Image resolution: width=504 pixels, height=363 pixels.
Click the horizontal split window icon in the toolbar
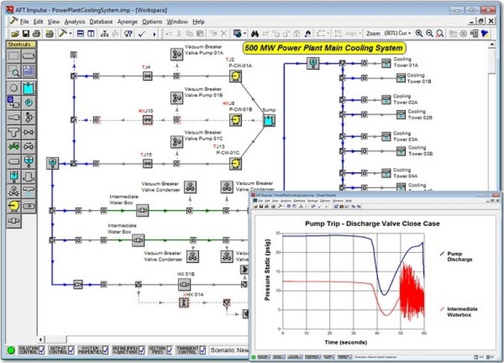pyautogui.click(x=81, y=33)
